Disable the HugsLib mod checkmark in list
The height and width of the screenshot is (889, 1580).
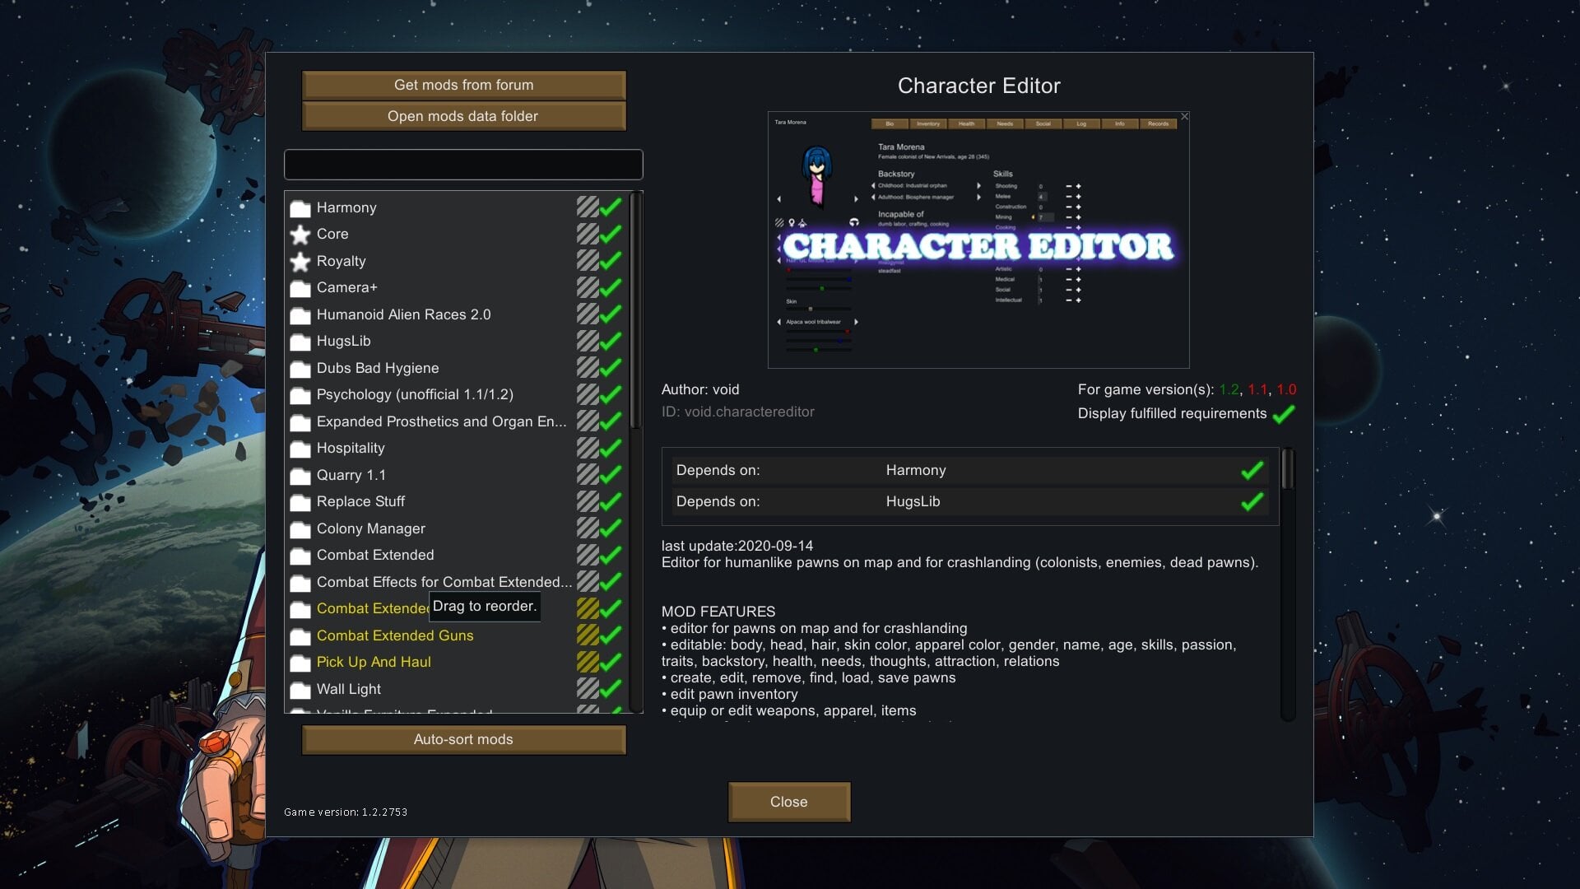611,341
